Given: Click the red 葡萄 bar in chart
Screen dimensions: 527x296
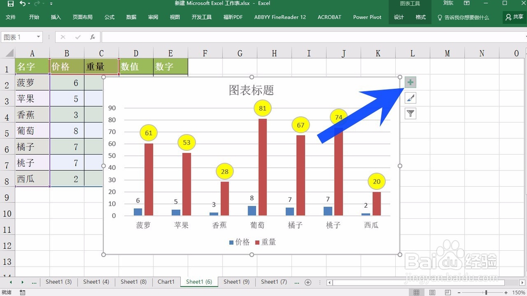Looking at the screenshot, I should tap(262, 167).
